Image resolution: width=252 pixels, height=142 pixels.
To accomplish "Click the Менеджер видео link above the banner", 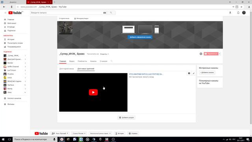I will tap(82, 19).
